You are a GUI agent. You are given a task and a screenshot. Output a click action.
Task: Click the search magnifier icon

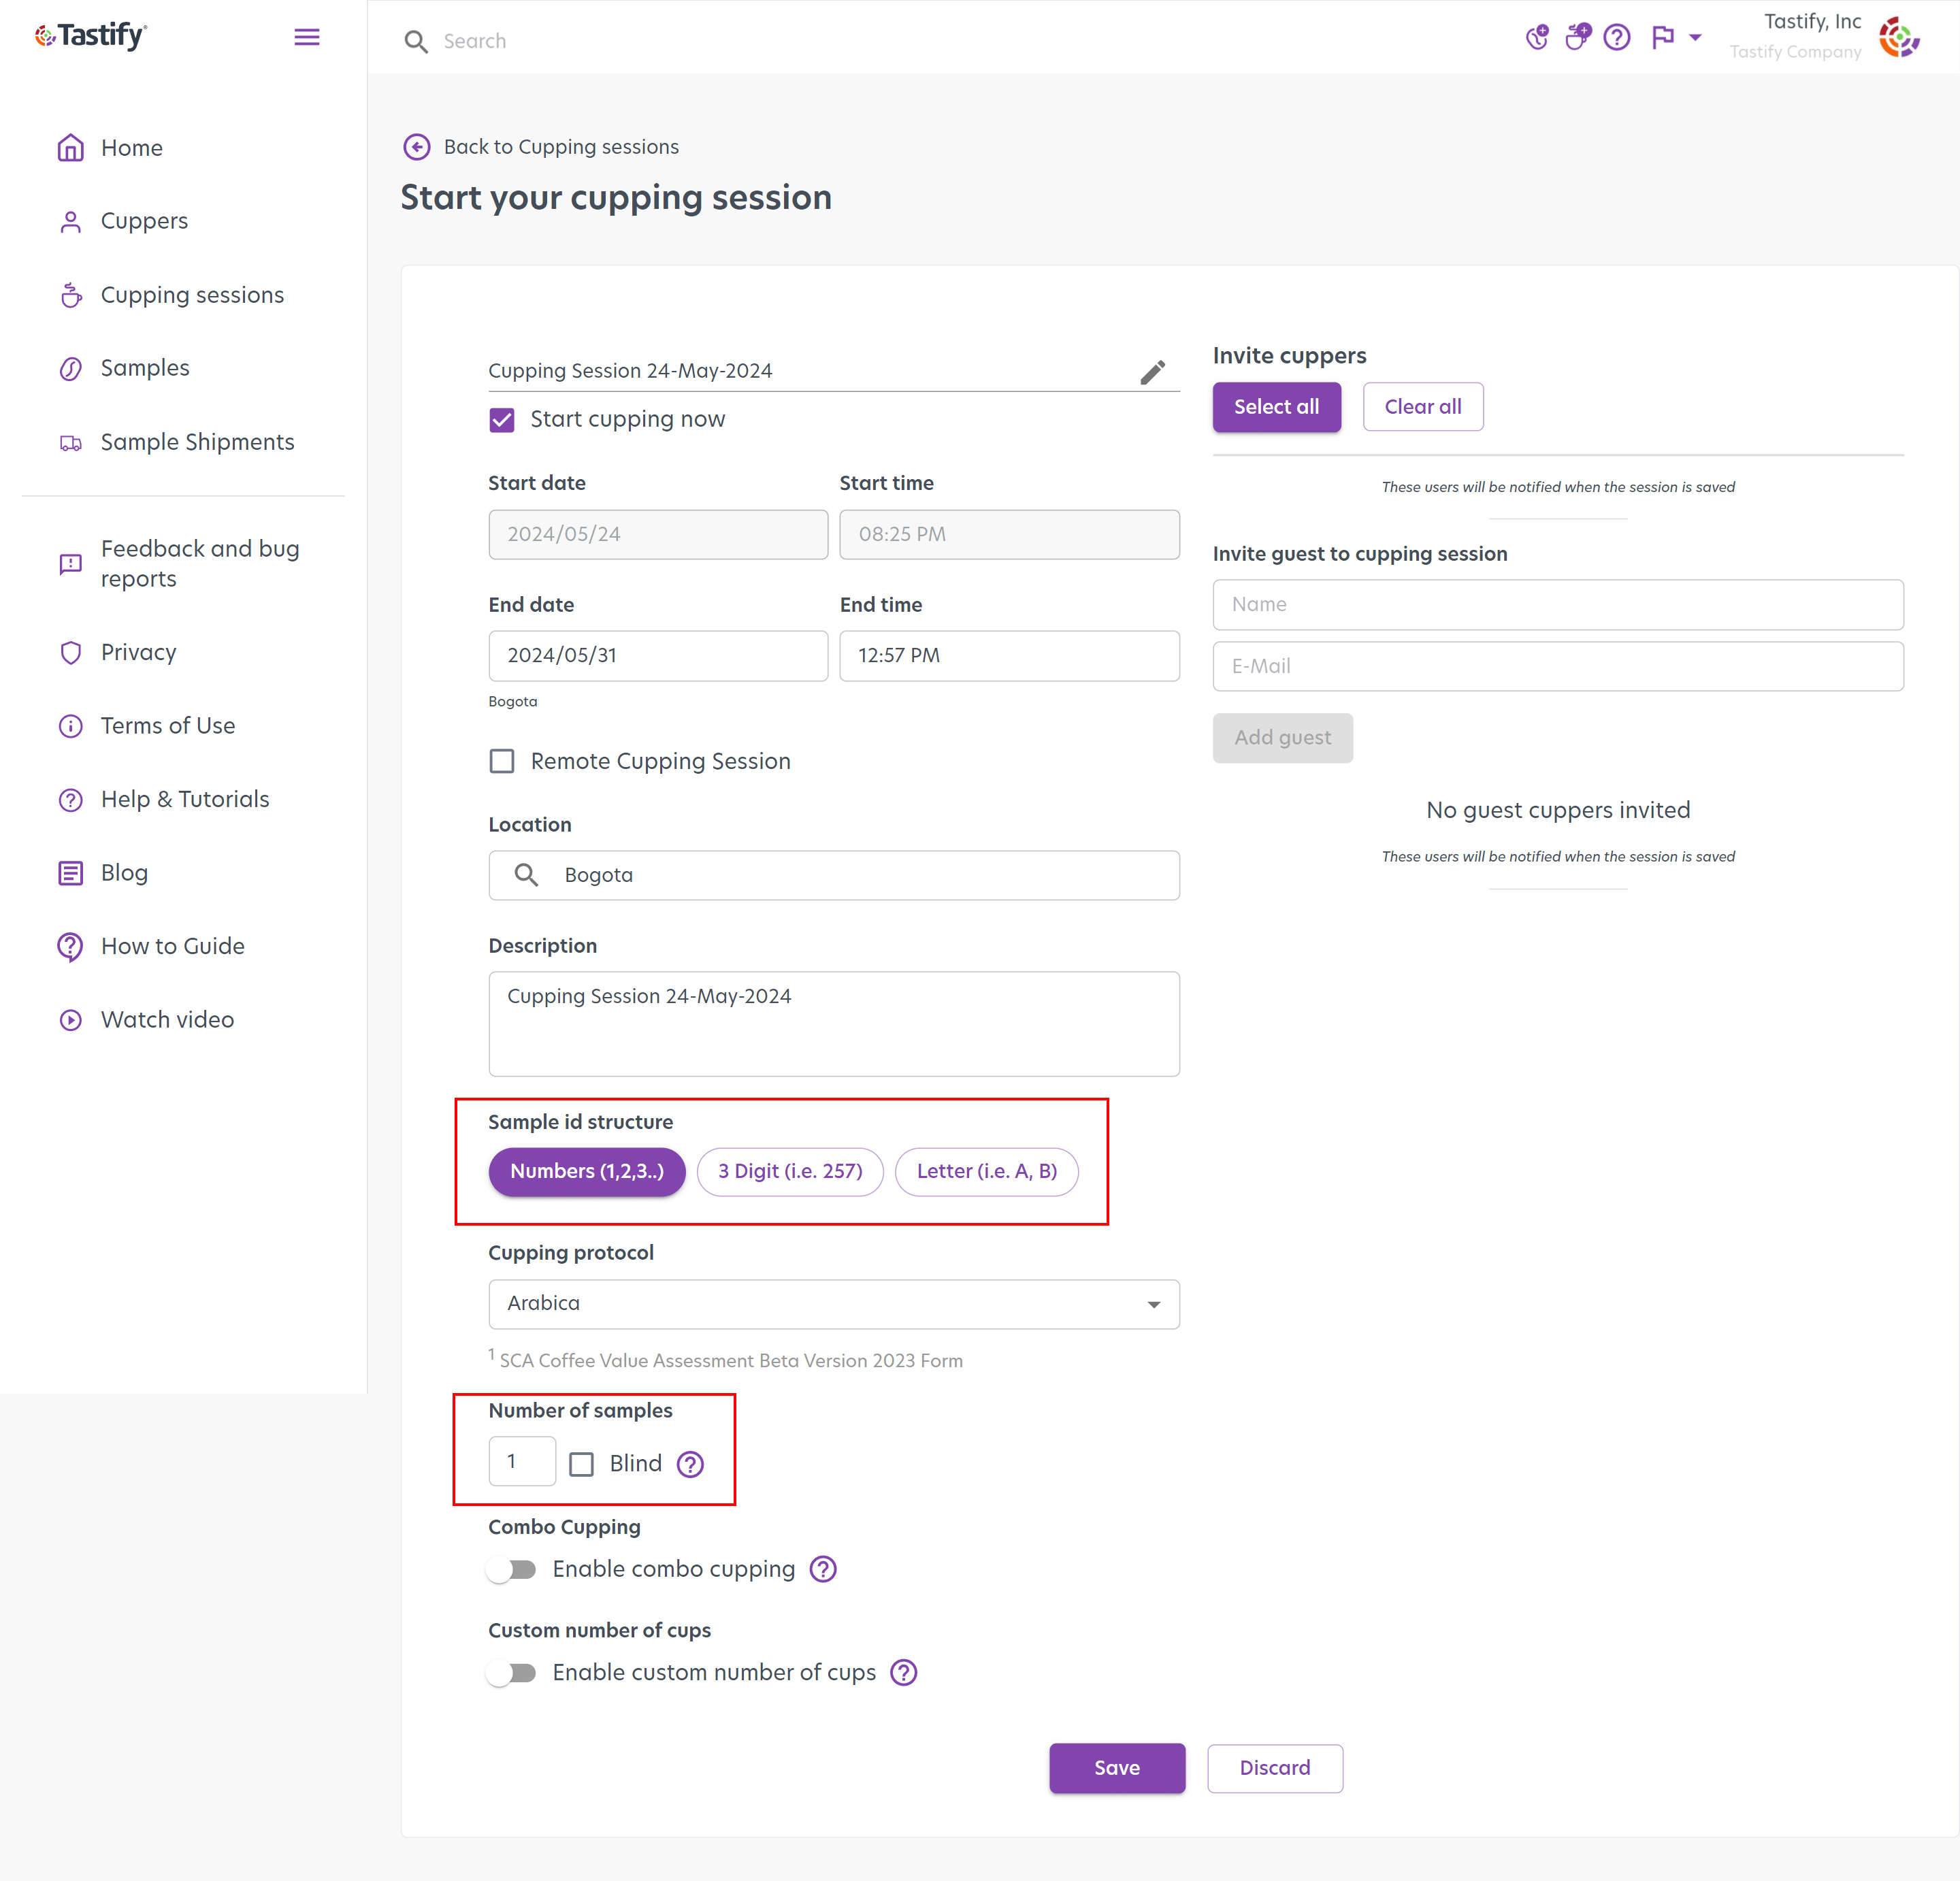pyautogui.click(x=416, y=41)
